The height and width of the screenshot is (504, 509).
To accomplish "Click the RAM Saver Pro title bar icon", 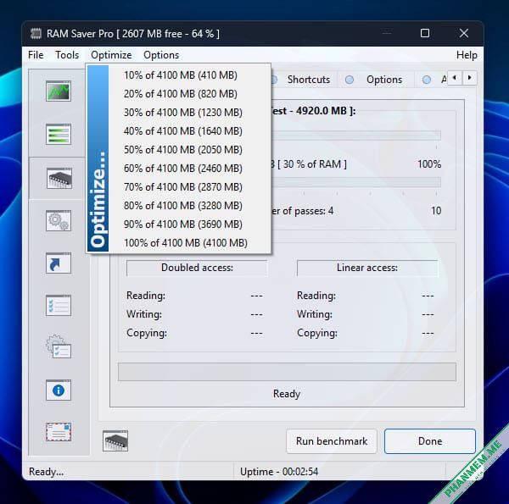I will pyautogui.click(x=36, y=33).
